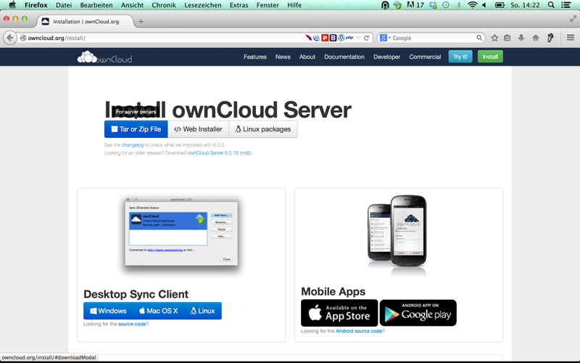
Task: Open Notification Center list icon
Action: (565, 5)
